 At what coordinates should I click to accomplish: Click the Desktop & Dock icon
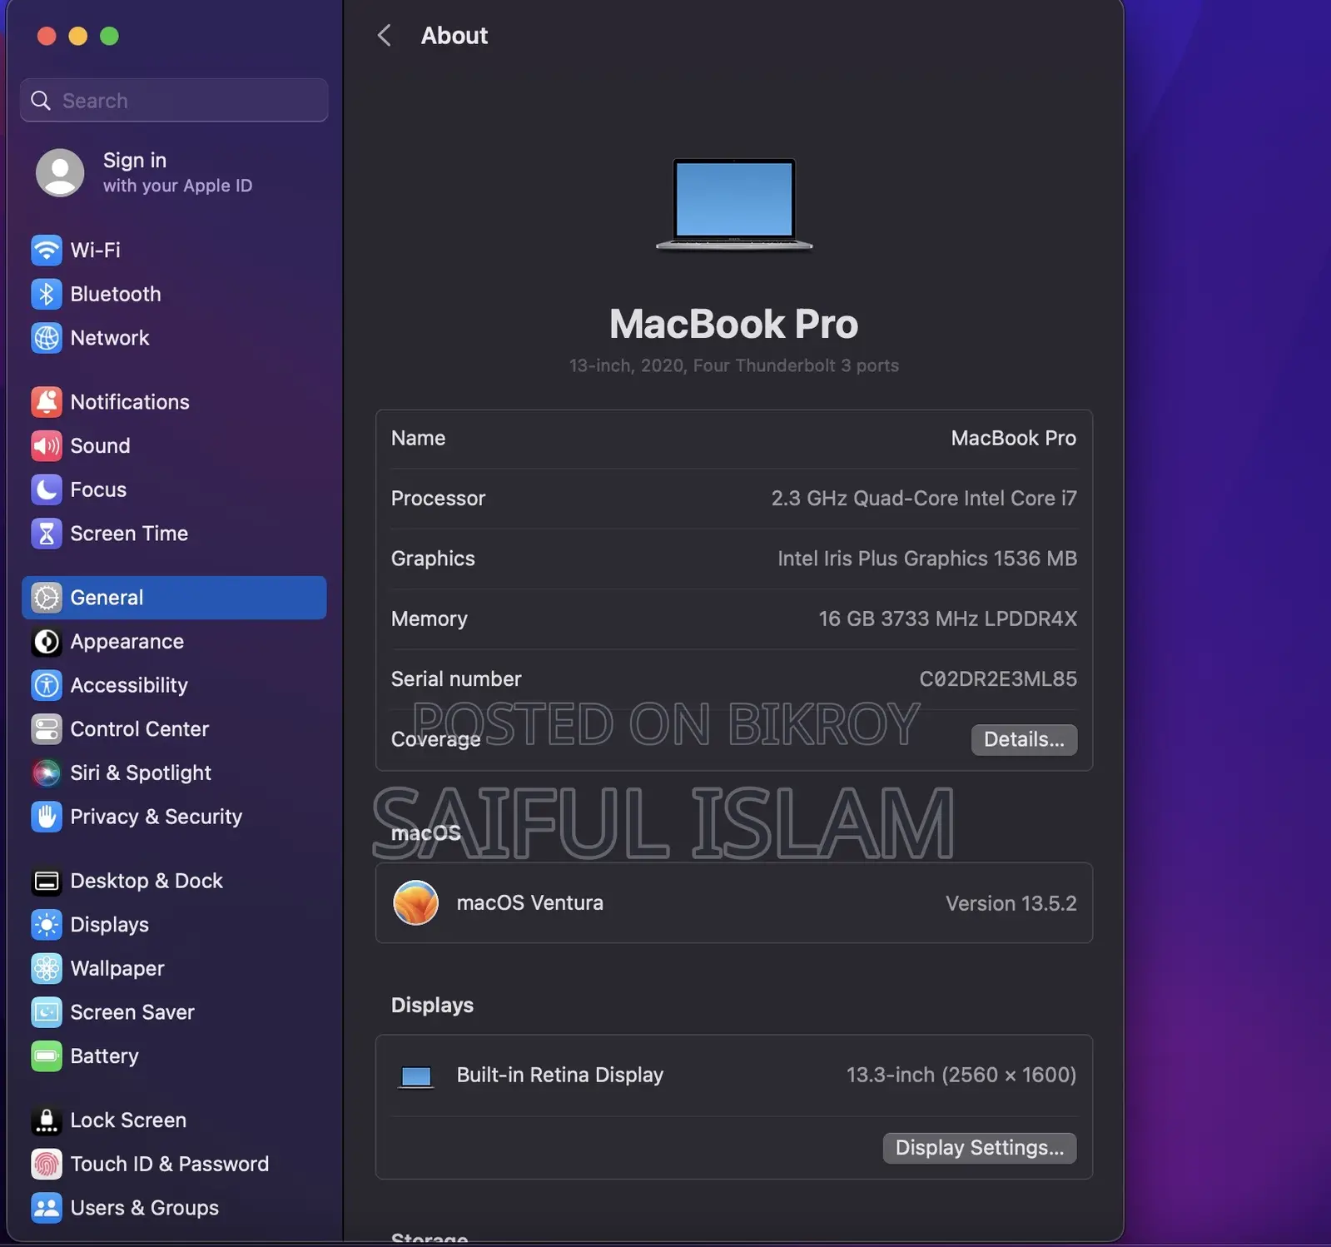[47, 881]
